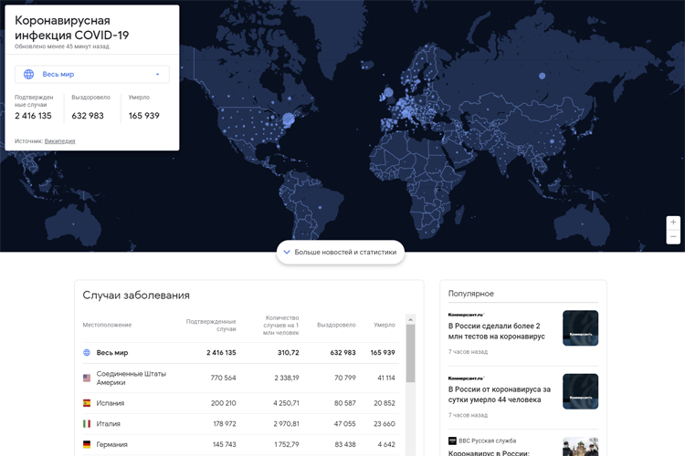Screen dimensions: 685x456
Task: Expand "Больше новостей и статистики"
Action: click(341, 253)
